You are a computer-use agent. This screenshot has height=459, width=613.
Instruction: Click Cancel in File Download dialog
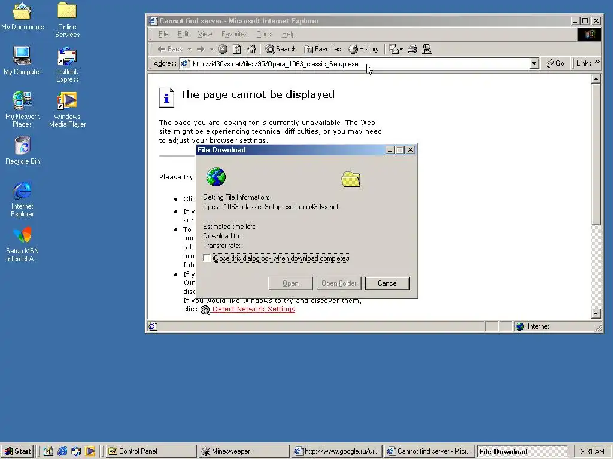click(x=387, y=283)
